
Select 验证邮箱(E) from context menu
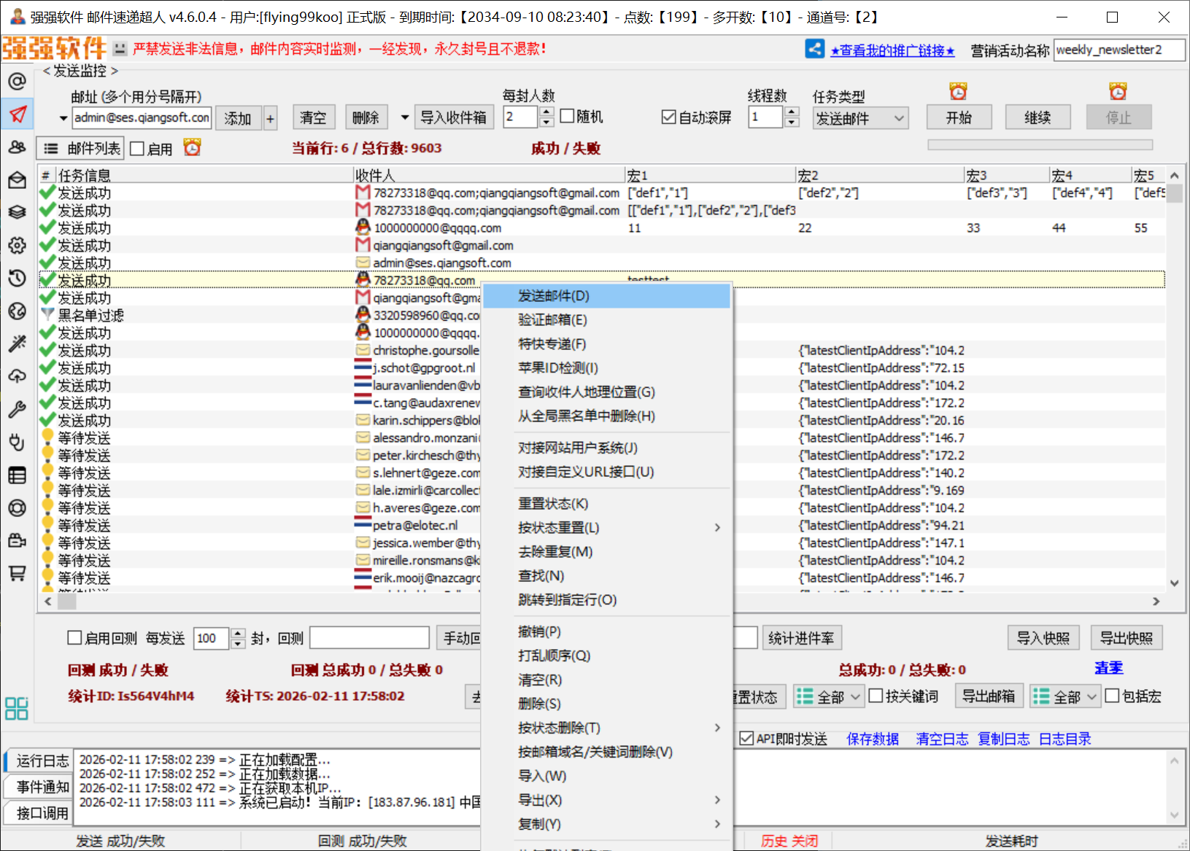552,320
